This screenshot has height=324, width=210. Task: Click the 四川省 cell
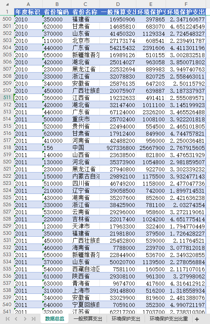[85, 184]
